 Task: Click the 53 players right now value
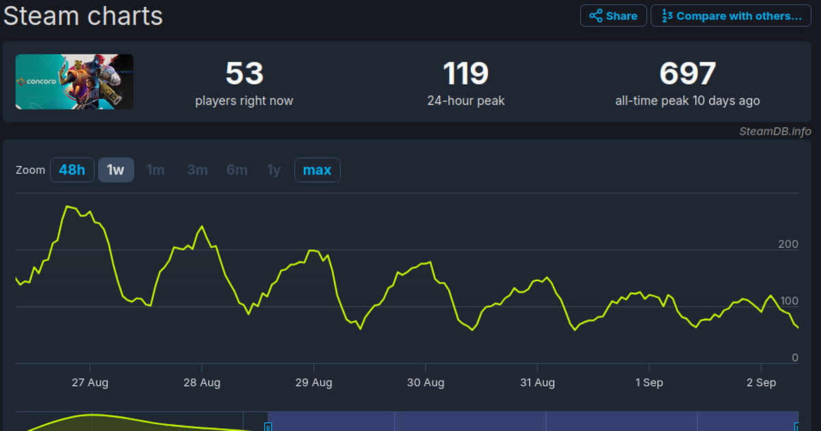[x=244, y=74]
